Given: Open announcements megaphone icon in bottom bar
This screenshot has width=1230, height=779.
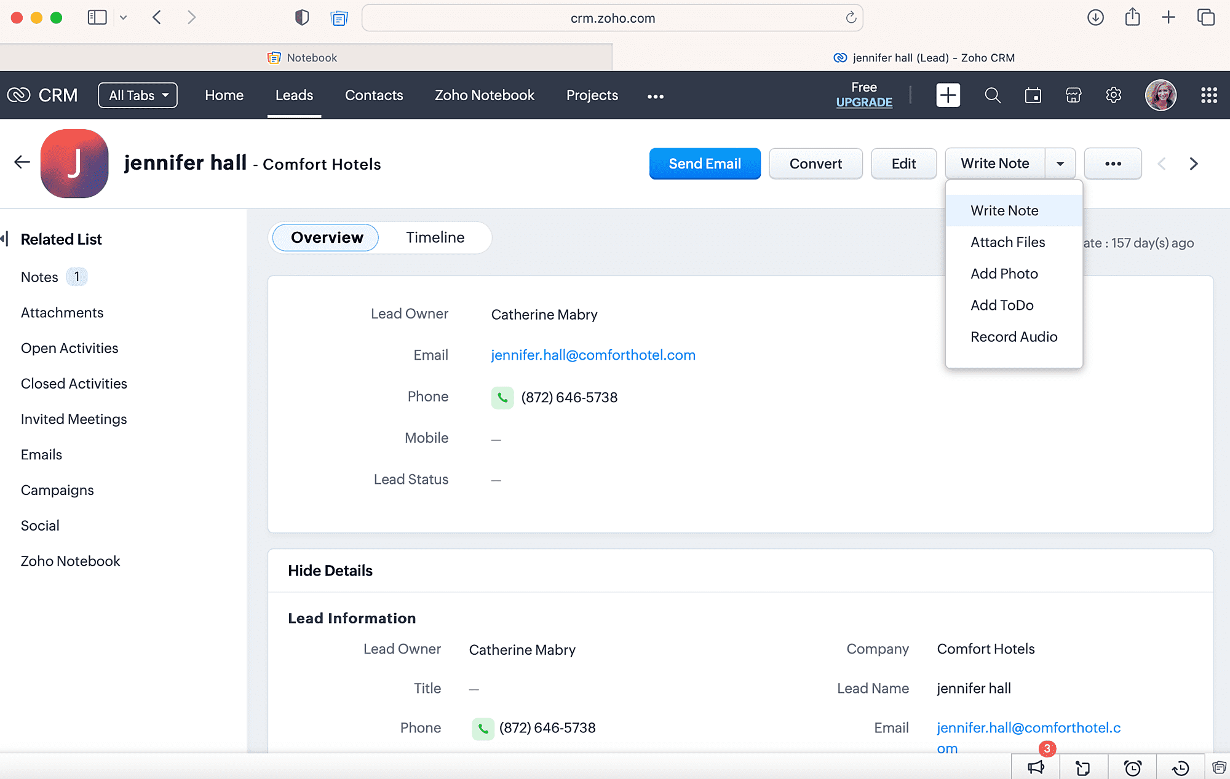Looking at the screenshot, I should [1036, 767].
